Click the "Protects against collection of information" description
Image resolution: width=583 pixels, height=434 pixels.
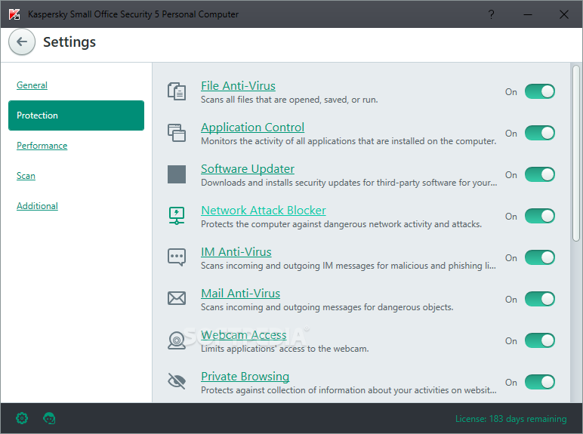coord(349,390)
